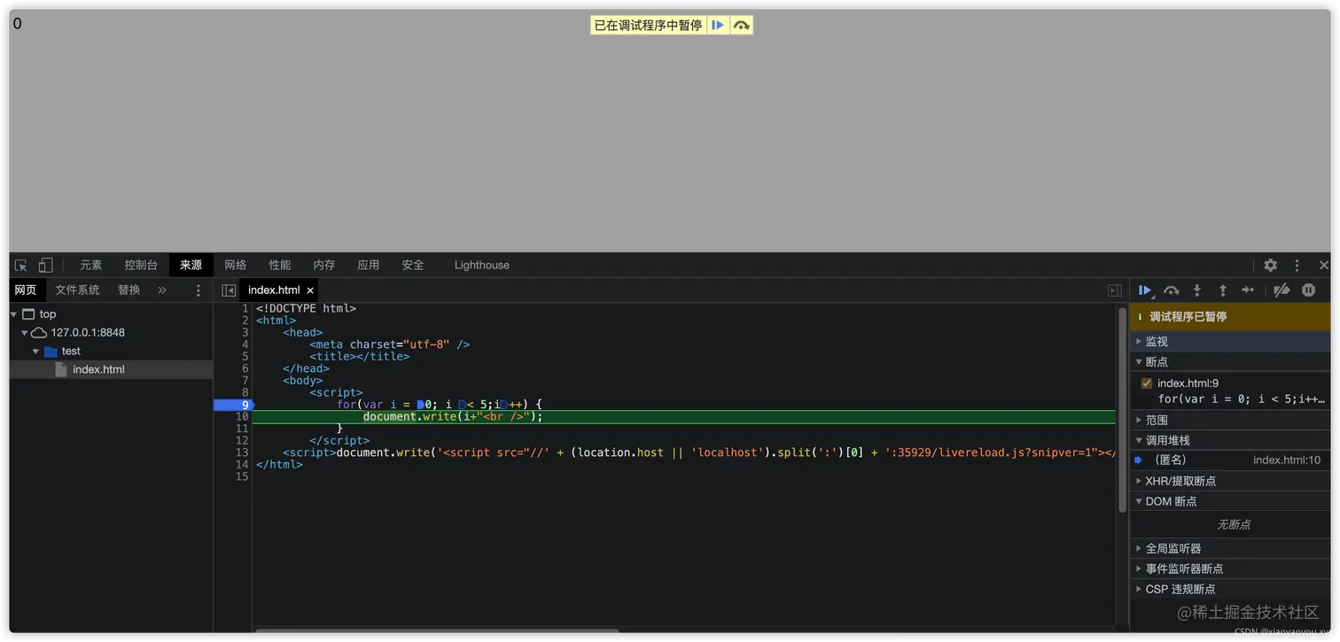1340x642 pixels.
Task: Select index.html in the file tree
Action: (x=111, y=369)
